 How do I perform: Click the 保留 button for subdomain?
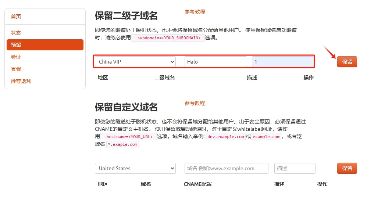coord(347,62)
